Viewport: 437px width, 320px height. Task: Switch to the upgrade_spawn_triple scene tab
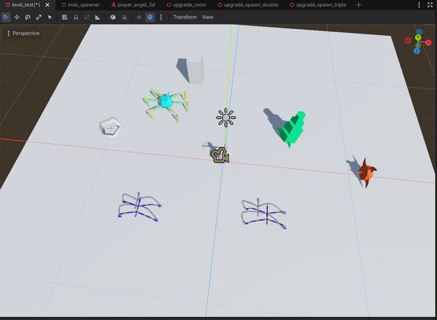pyautogui.click(x=318, y=5)
